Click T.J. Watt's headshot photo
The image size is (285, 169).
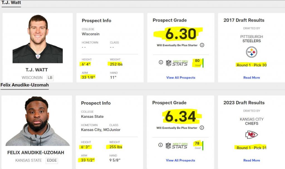tap(38, 39)
